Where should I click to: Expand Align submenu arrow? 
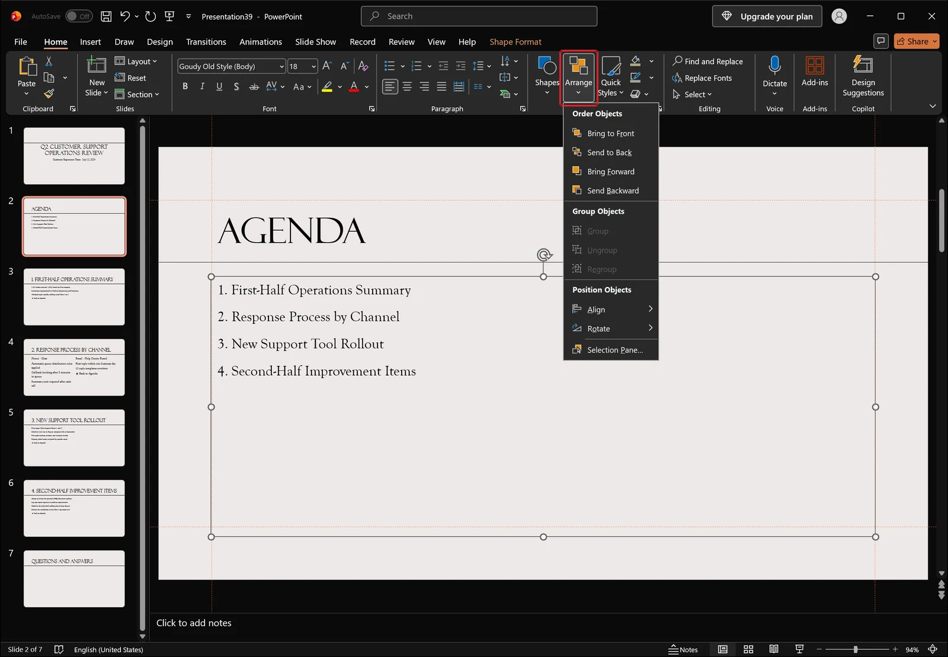click(651, 309)
